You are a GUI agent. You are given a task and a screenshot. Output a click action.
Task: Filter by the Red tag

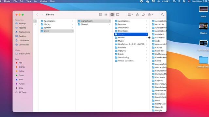click(19, 63)
